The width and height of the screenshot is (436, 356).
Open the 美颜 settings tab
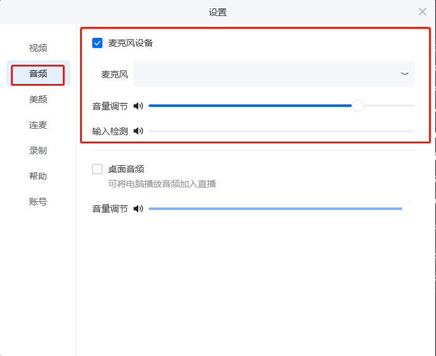click(38, 99)
